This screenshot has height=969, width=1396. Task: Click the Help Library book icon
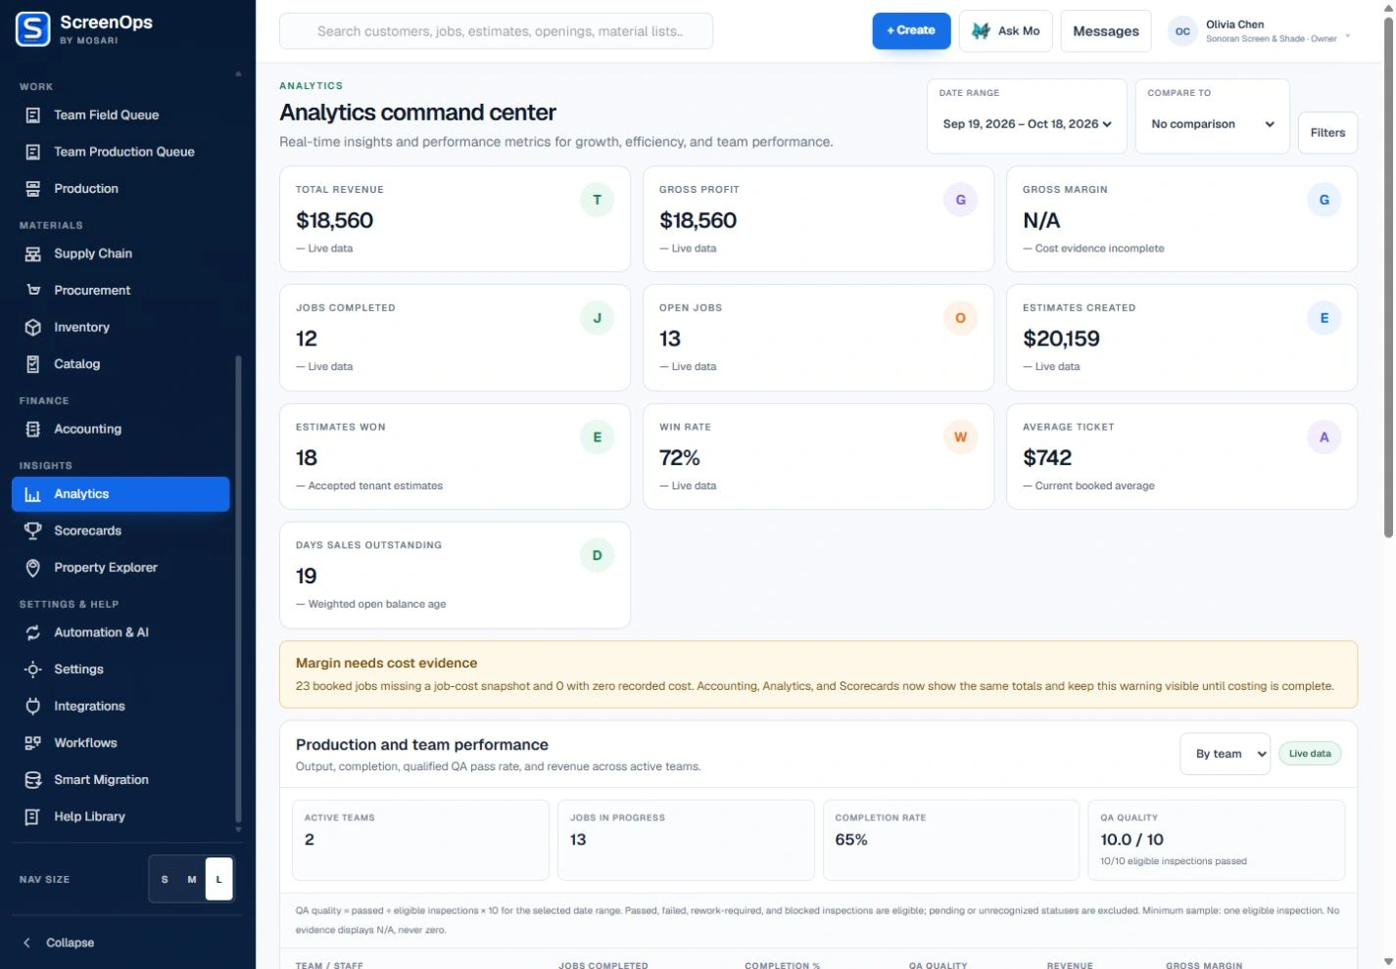32,816
